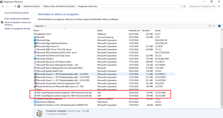Select SAP Crystal Reports runtime engine (64-bit) text
Viewport: 223px width, 118px height.
[x=64, y=96]
